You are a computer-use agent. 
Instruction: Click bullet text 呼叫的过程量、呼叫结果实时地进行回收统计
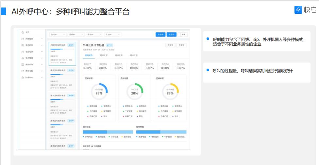coord(253,71)
